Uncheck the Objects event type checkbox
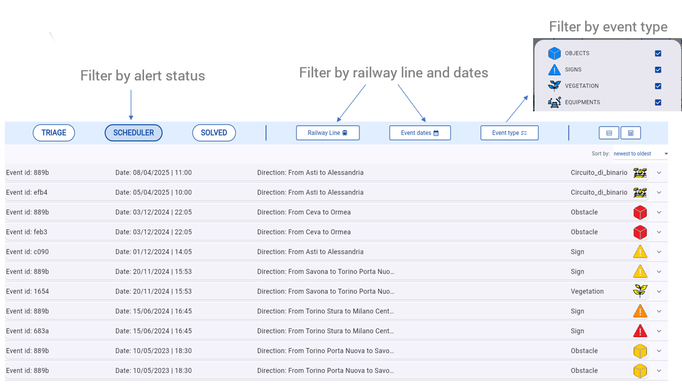The height and width of the screenshot is (389, 682). (658, 53)
